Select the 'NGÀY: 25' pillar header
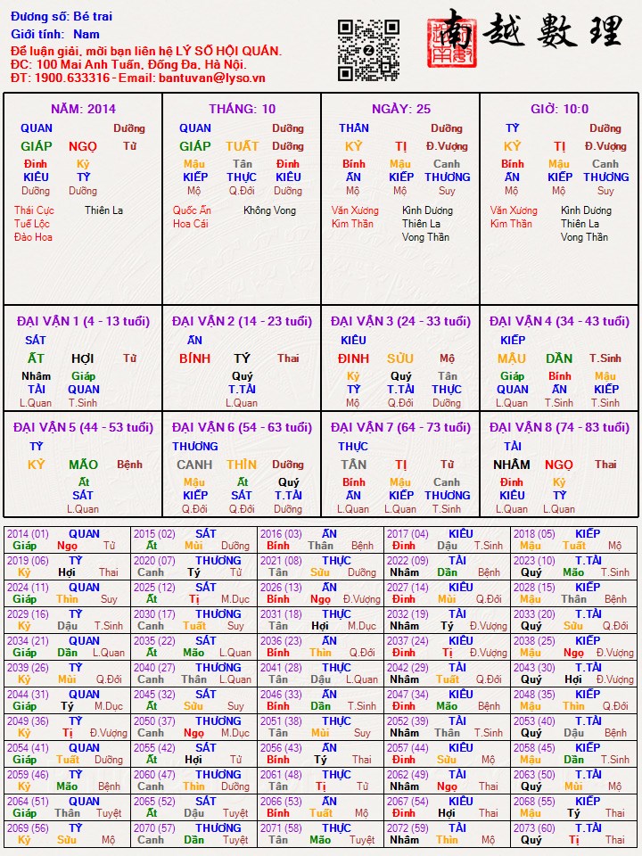Viewport: 642px width, 856px height. [x=400, y=109]
